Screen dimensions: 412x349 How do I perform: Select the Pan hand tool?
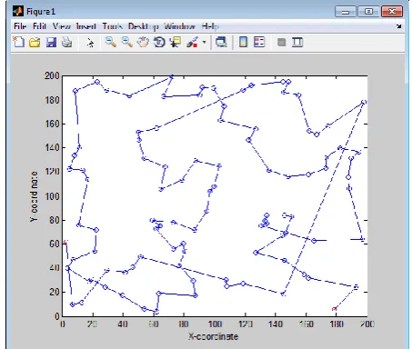pos(143,42)
